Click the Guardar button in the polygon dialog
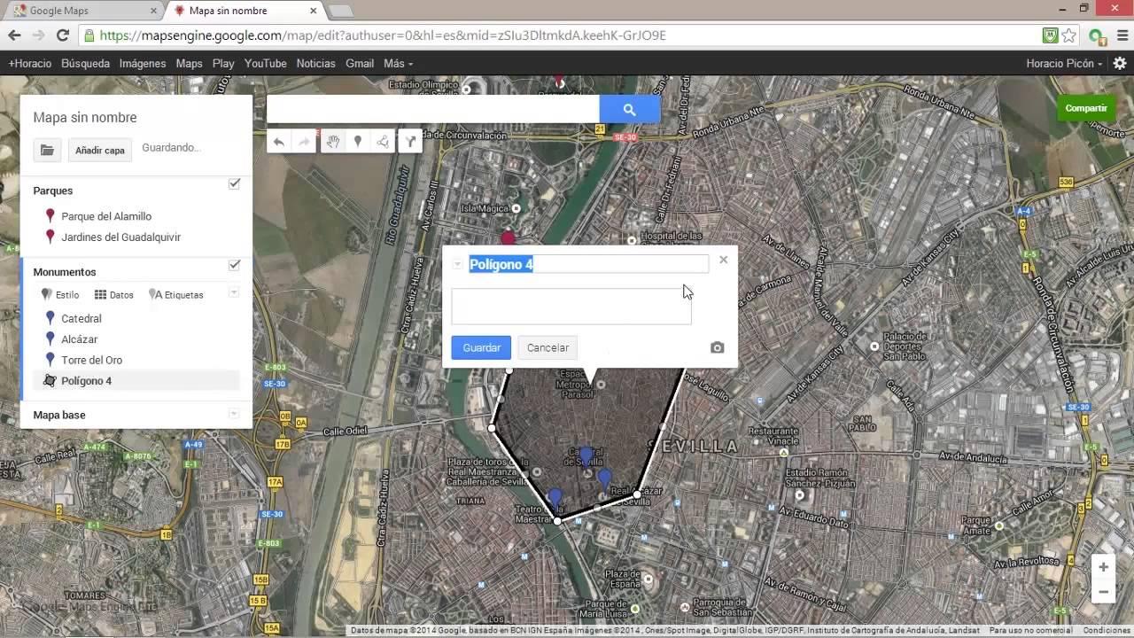Viewport: 1134px width, 638px height. (480, 347)
